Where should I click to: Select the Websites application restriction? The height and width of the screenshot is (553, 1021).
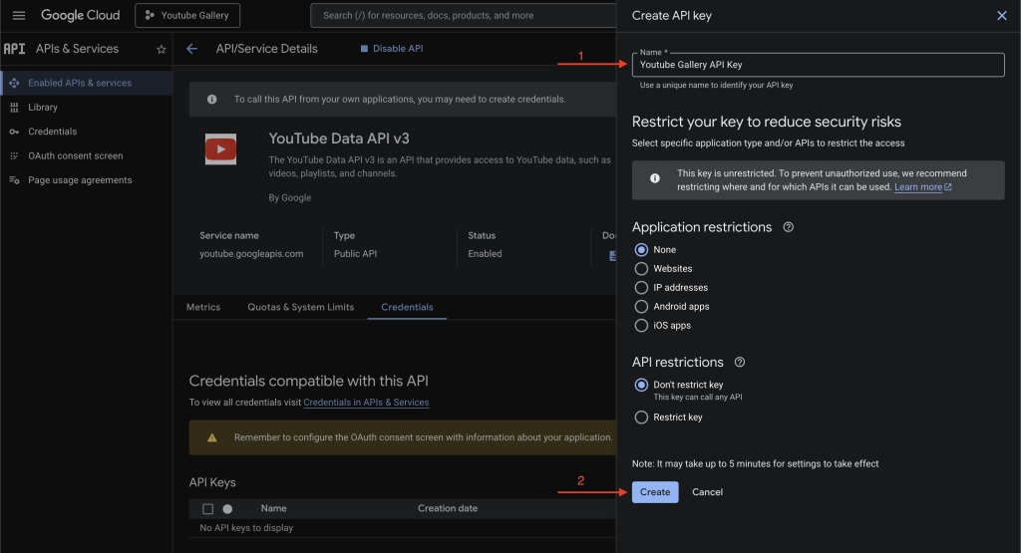[x=641, y=269]
